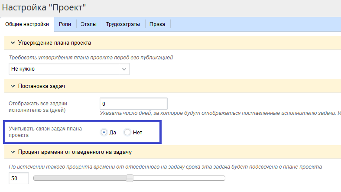Image resolution: width=341 pixels, height=192 pixels.
Task: Click the percent slider handle
Action: click(x=130, y=178)
